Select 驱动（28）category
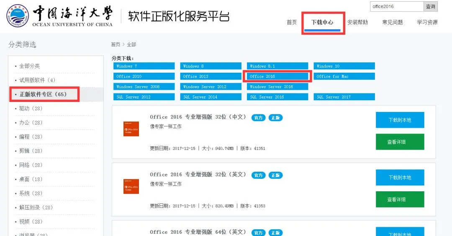Screen dimensions: 452x236 [31, 108]
